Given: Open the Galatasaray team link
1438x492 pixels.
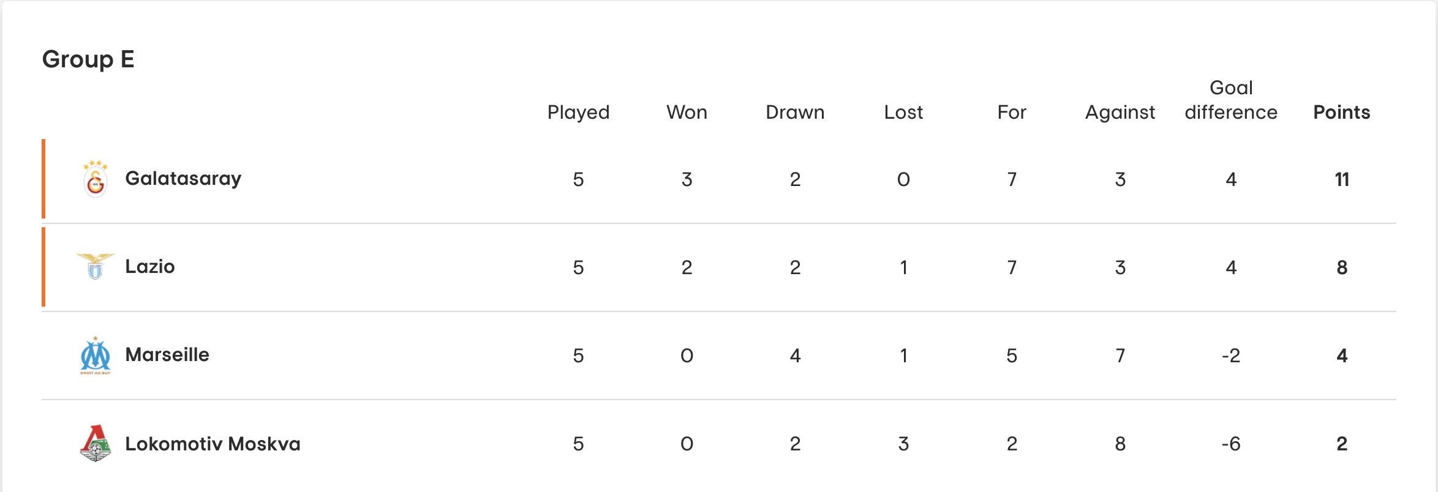Looking at the screenshot, I should tap(183, 179).
